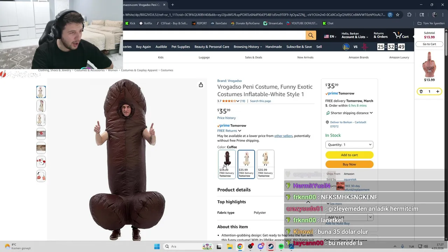Open the BotRix bookmark
Screen dimensions: 448x252
(x=146, y=23)
